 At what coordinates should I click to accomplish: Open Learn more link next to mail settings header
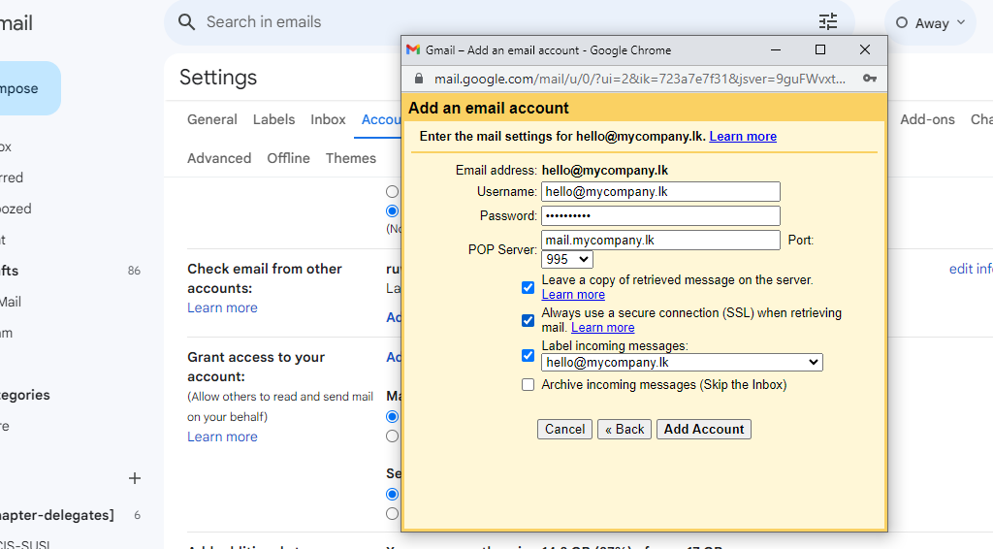(x=743, y=136)
